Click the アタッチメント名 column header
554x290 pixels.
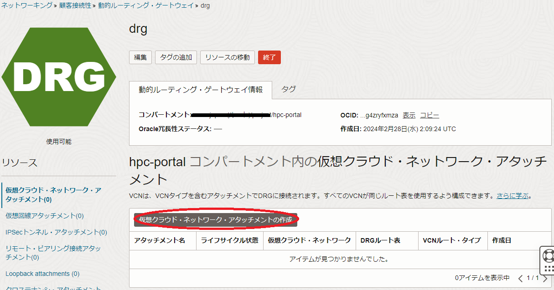(160, 240)
